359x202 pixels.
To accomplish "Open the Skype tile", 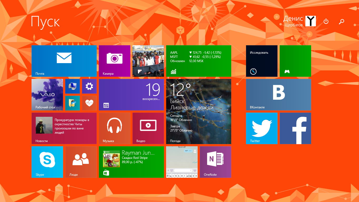I will coord(47,162).
